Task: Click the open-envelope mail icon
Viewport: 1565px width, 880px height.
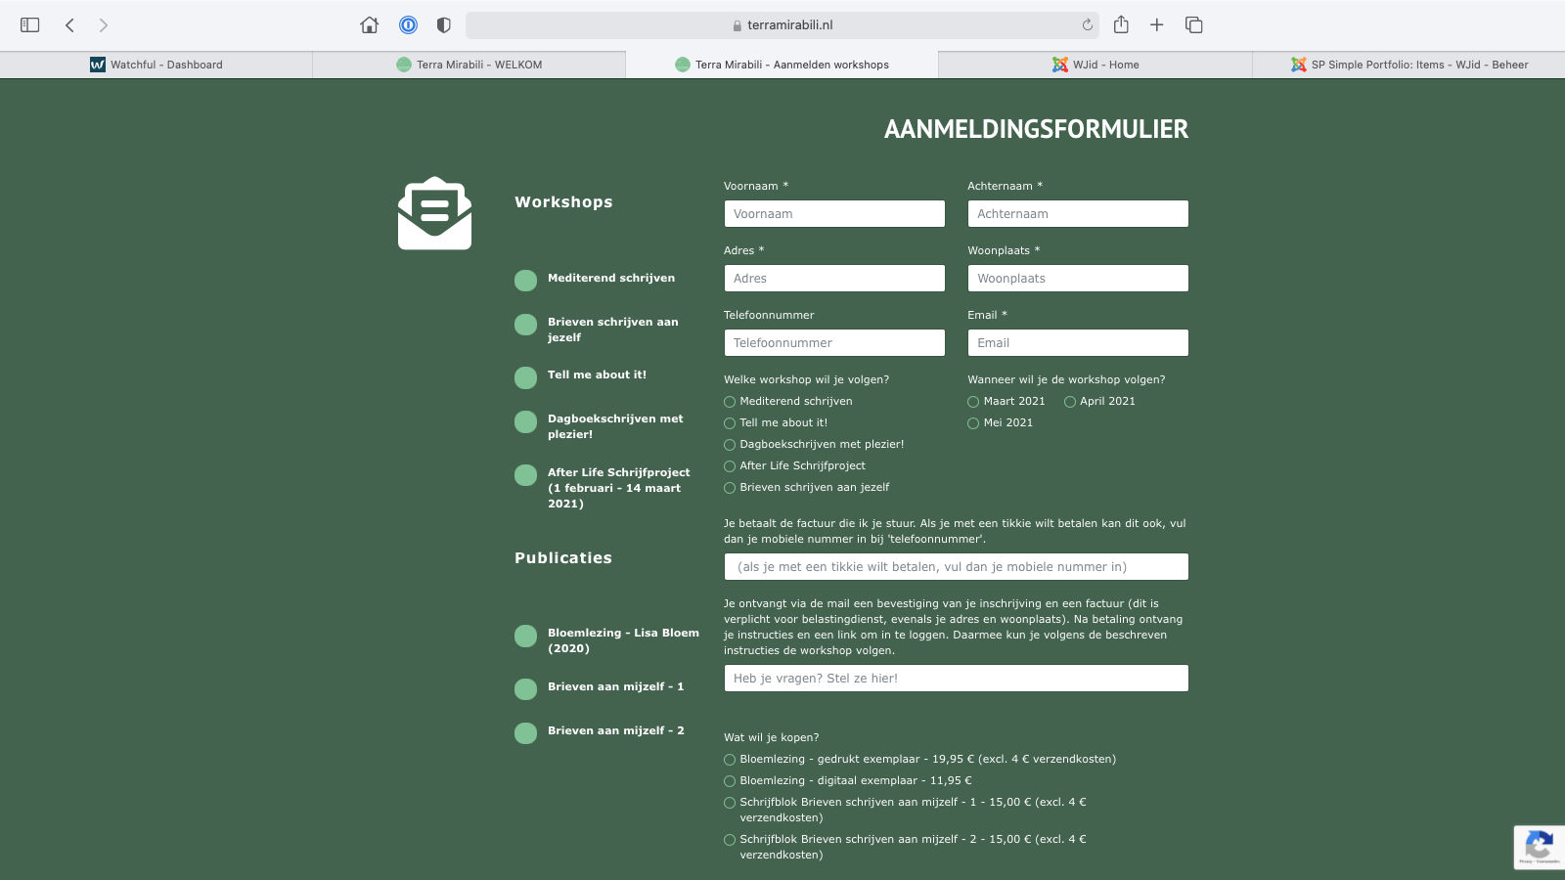Action: (x=434, y=213)
